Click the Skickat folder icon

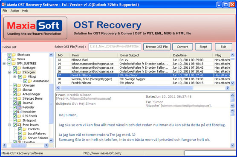point(19,90)
